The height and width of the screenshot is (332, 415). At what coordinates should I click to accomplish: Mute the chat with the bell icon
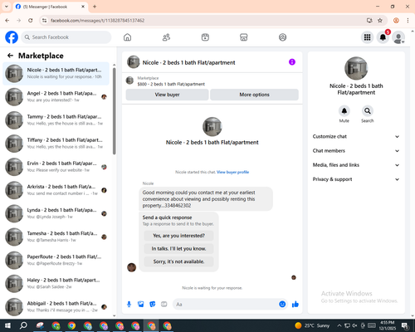pyautogui.click(x=344, y=111)
